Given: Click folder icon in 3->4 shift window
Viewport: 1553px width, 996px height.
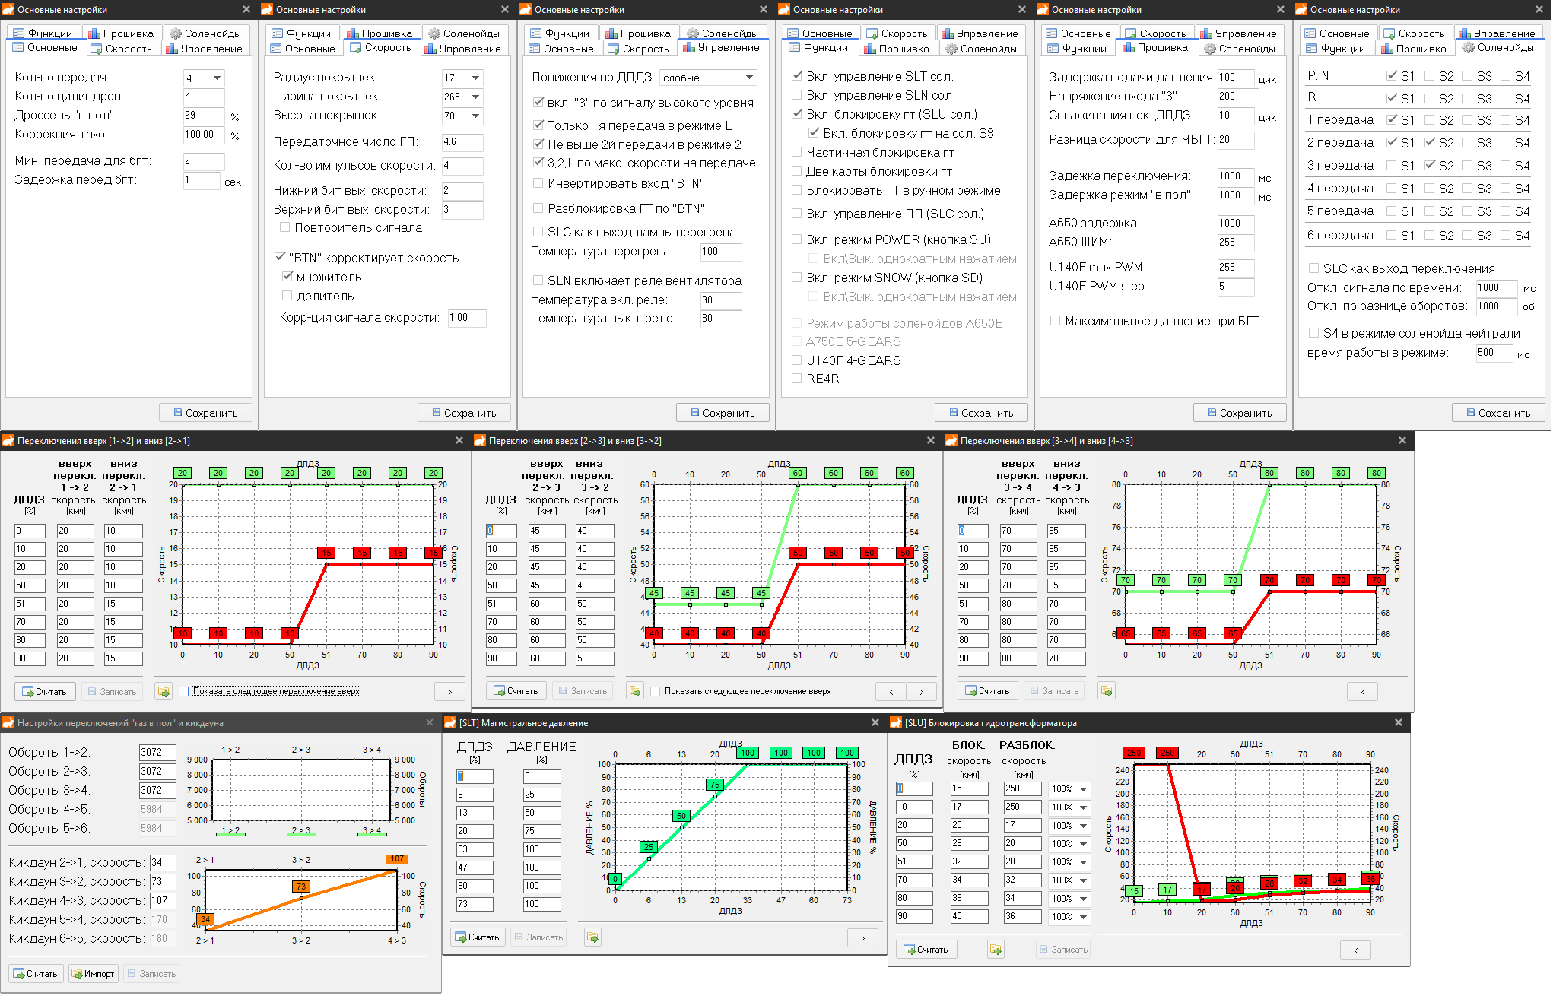Looking at the screenshot, I should tap(1107, 691).
